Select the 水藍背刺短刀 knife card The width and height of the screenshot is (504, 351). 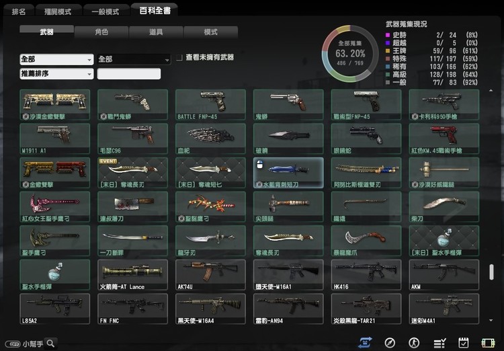288,173
